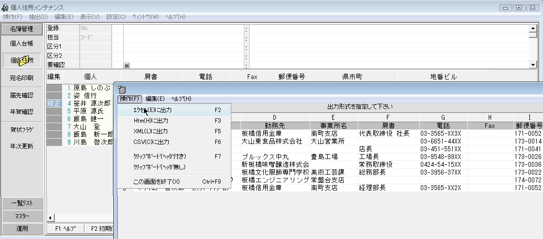The height and width of the screenshot is (239, 543).
Task: Open 個人台帳 in sidebar
Action: 22,44
